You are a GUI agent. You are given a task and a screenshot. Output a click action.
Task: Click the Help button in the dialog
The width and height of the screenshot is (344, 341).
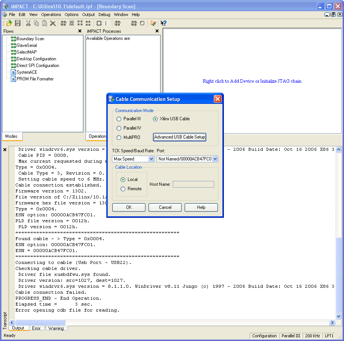point(201,207)
